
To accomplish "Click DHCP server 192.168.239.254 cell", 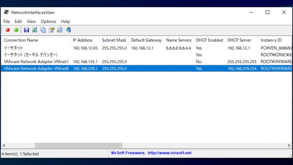I will coord(242,68).
